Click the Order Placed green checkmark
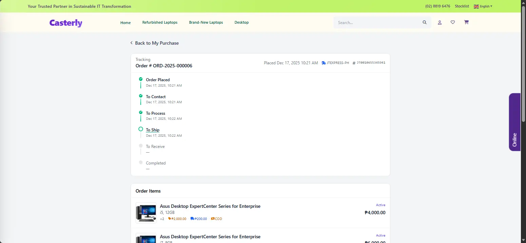Image resolution: width=526 pixels, height=243 pixels. click(141, 79)
